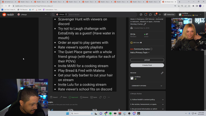206x116 pixels.
Task: Click the Award button under the post
Action: [x=54, y=97]
